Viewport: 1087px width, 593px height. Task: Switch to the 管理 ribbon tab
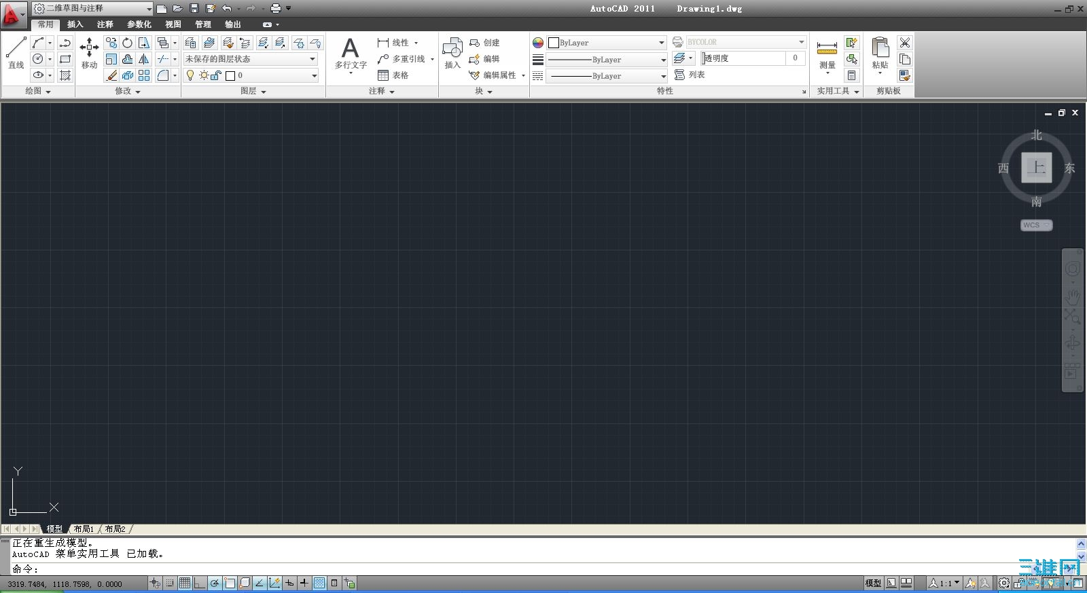click(x=203, y=24)
